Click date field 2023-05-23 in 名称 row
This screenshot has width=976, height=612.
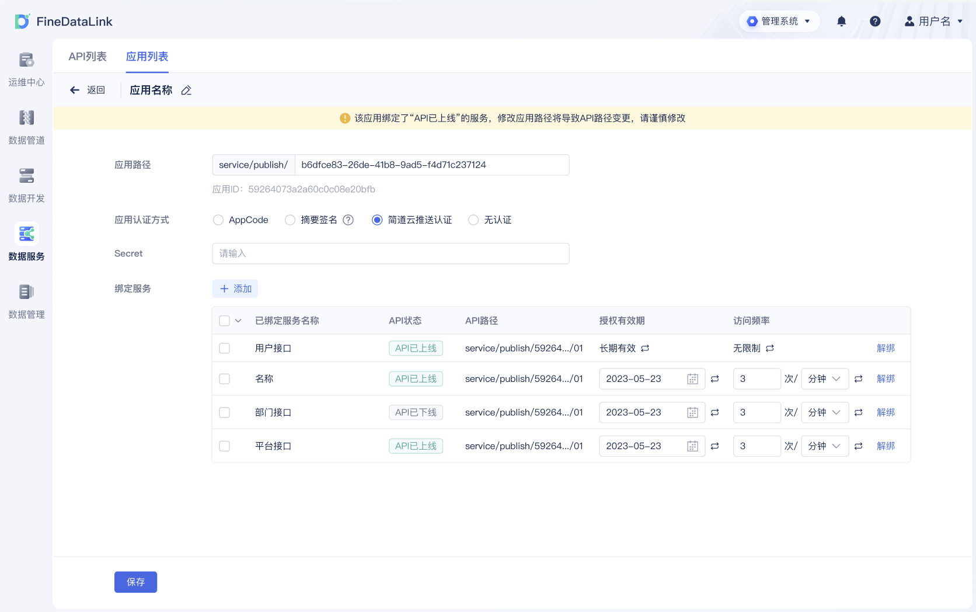652,379
